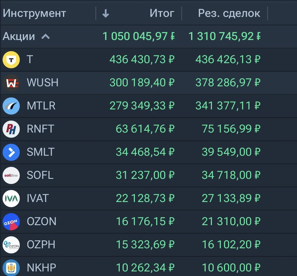Click RNFT trades result 75 156,99 ₽
Viewport: 297px width, 276px height.
click(x=231, y=129)
